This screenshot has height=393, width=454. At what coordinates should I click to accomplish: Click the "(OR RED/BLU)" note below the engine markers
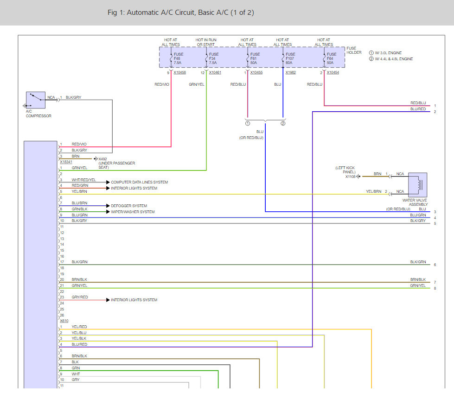pyautogui.click(x=251, y=138)
